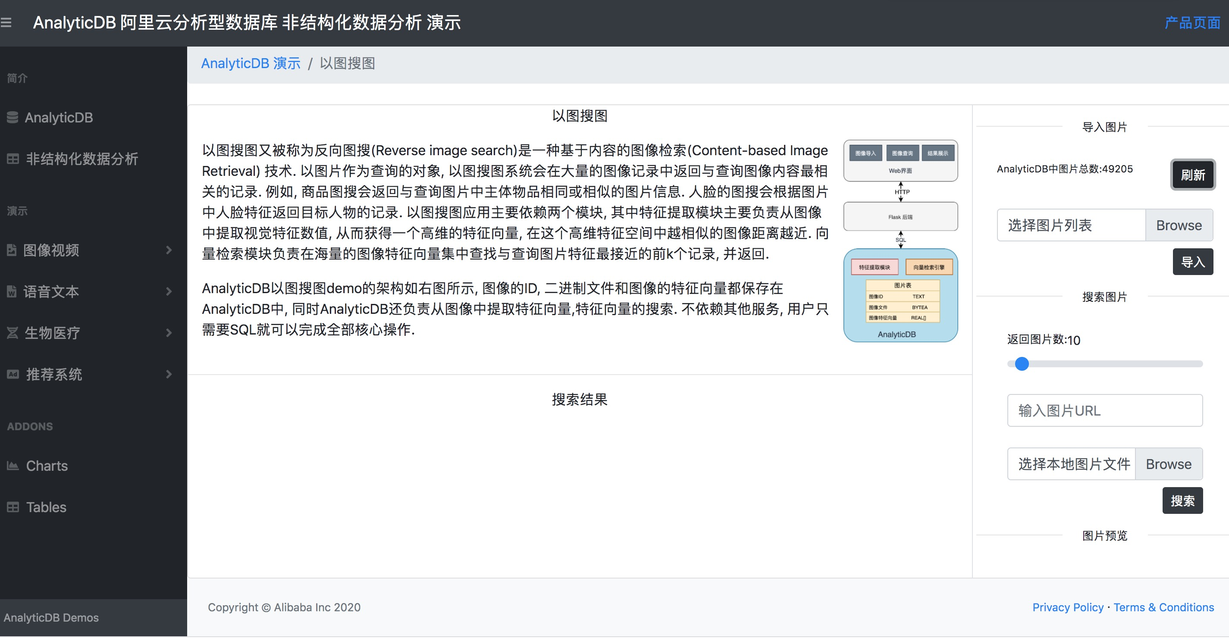Click the 搜索 search button
This screenshot has width=1229, height=638.
1182,500
